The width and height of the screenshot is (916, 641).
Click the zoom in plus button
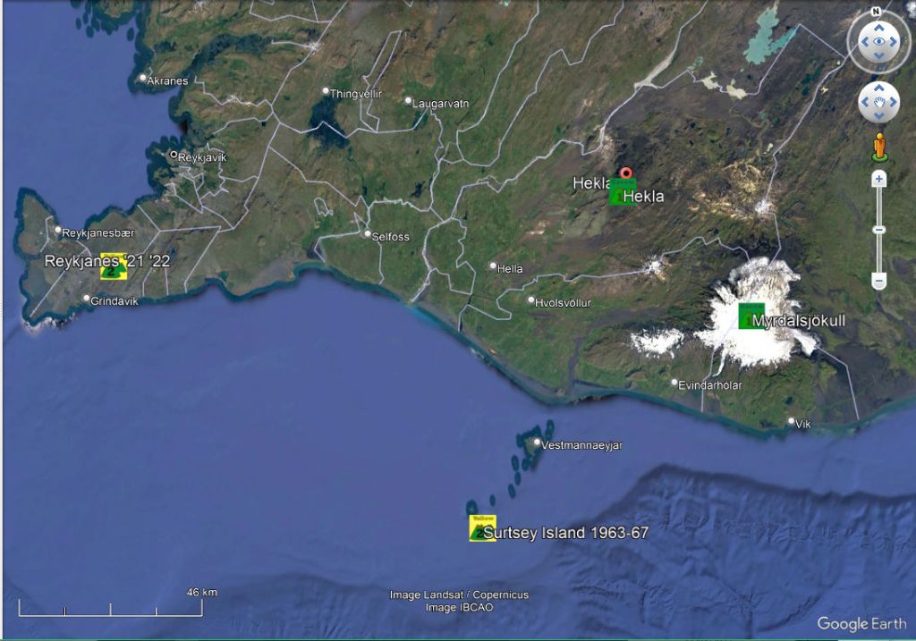(x=878, y=180)
